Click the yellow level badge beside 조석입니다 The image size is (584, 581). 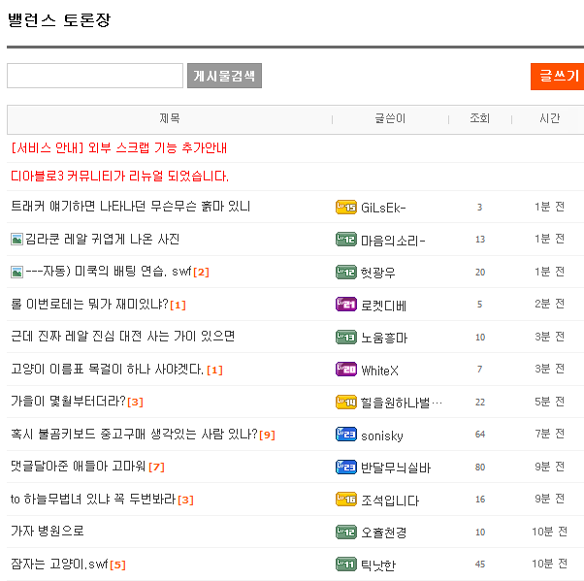click(x=345, y=500)
